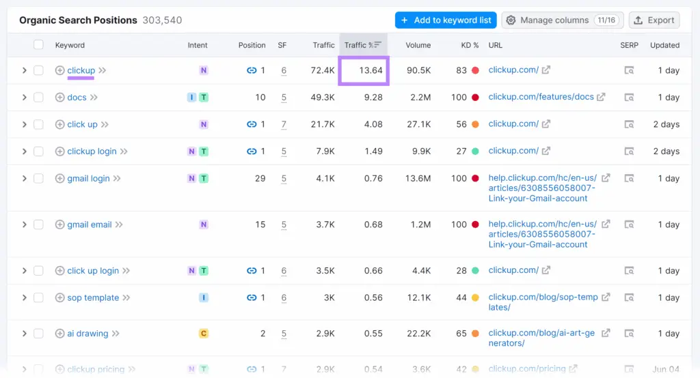Open the gmail login Link-your-Gmail-account URL
Viewport: 700px width, 378px height.
coord(542,188)
